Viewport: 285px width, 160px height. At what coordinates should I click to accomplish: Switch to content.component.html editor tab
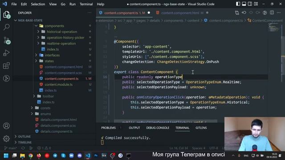pos(180,13)
